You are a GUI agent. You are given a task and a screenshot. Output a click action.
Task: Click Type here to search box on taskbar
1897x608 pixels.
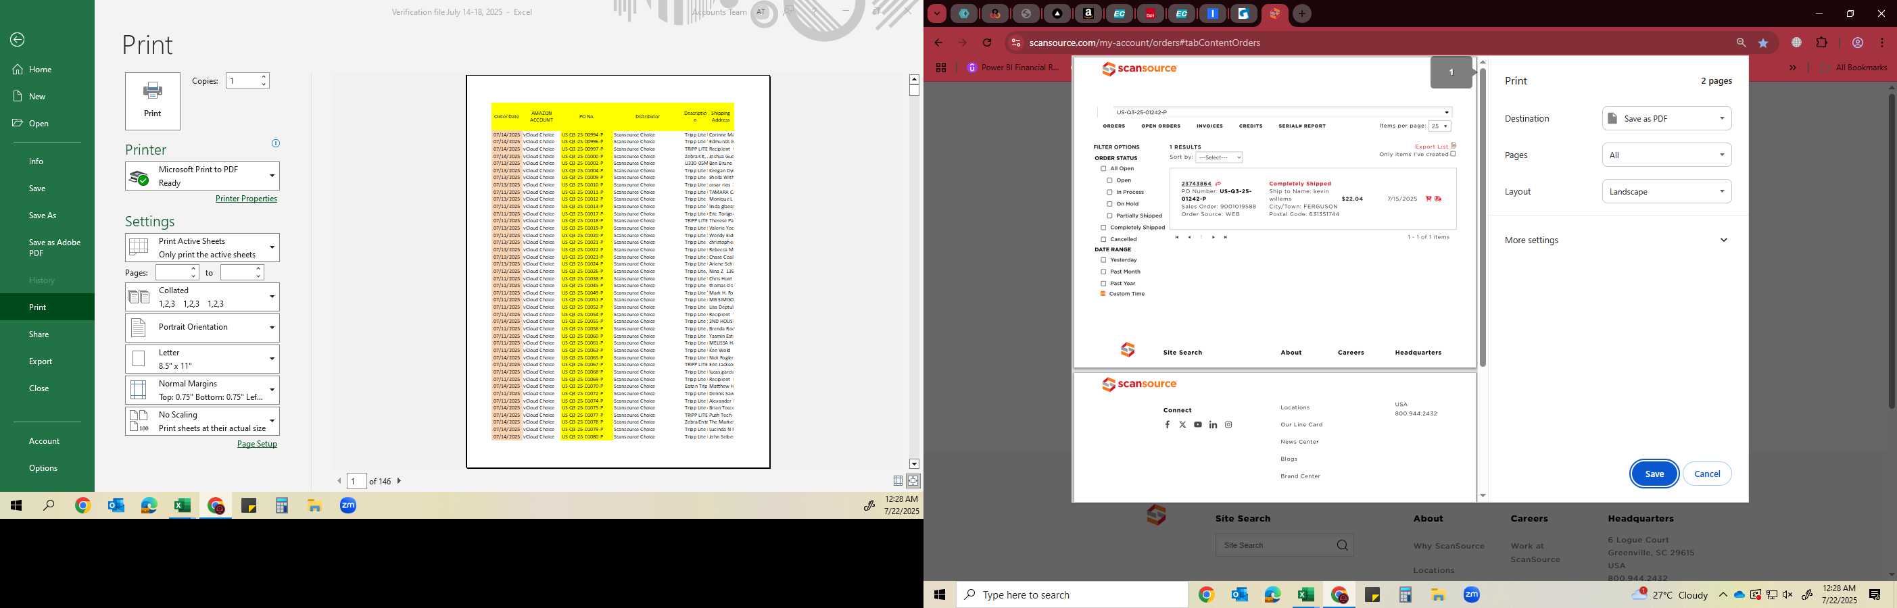[1072, 594]
